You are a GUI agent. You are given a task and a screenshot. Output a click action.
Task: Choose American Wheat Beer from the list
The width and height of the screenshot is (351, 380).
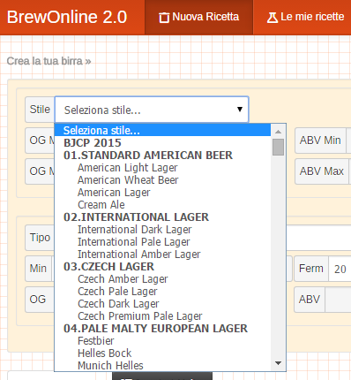[128, 180]
